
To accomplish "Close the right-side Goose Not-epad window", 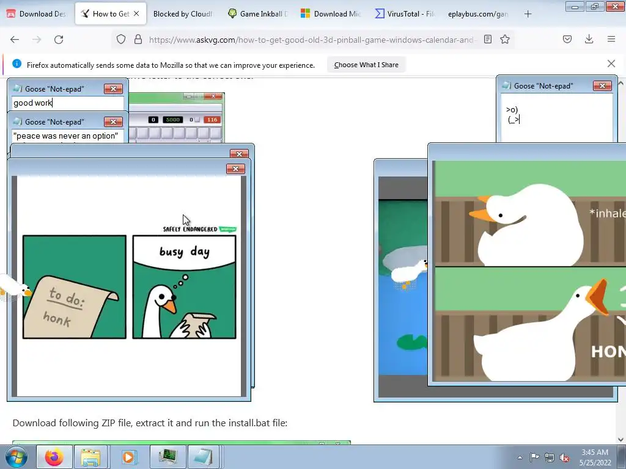I will point(602,85).
